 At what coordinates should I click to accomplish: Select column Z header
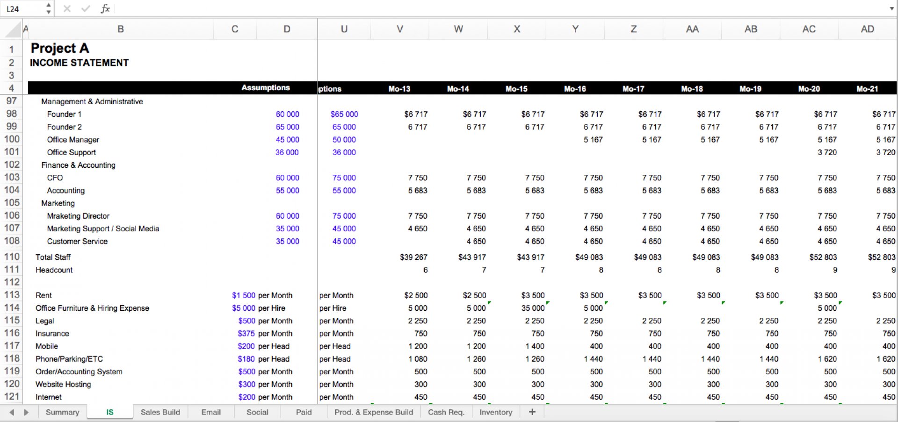click(x=633, y=29)
